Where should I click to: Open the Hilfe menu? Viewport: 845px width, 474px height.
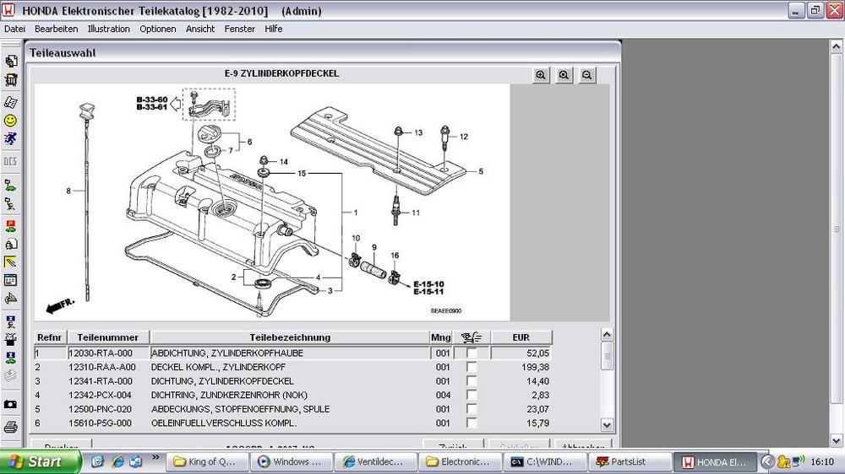click(273, 29)
